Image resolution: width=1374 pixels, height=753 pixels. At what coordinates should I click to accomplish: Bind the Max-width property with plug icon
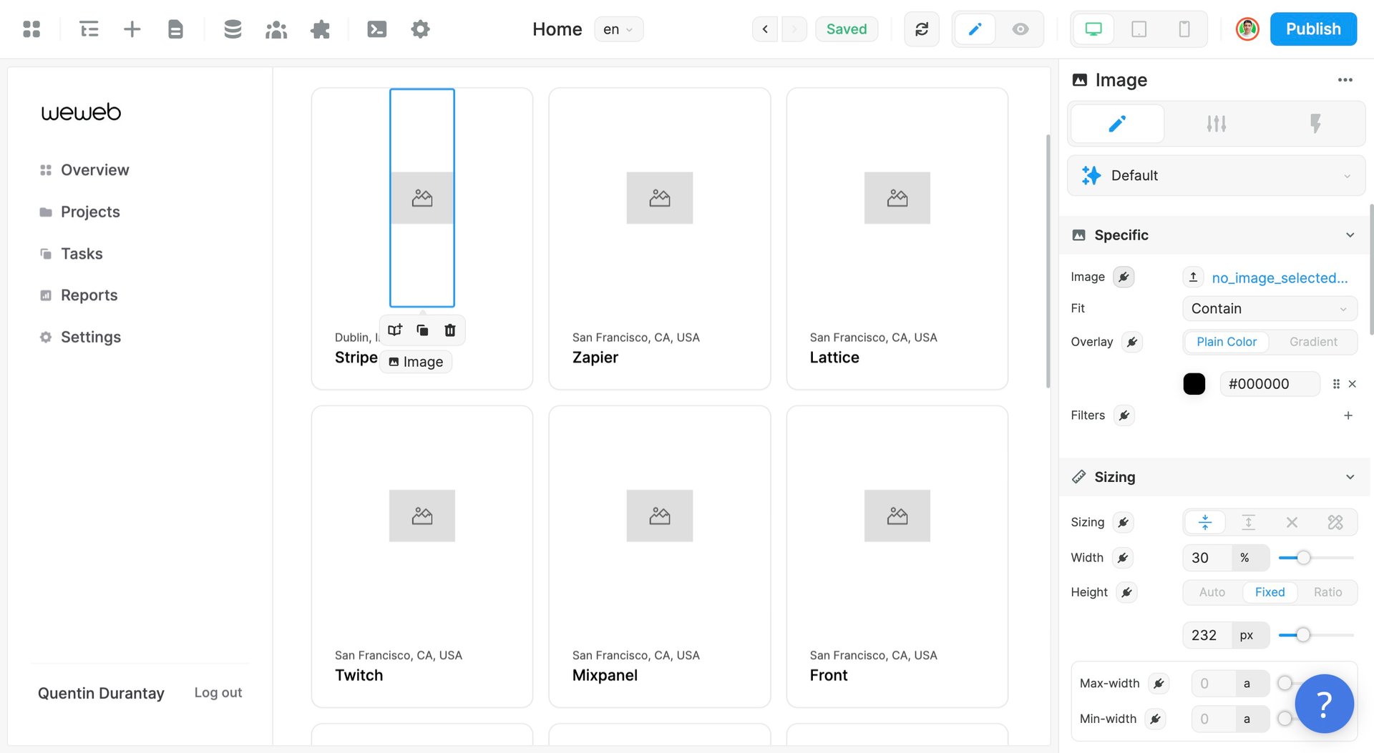[1159, 684]
